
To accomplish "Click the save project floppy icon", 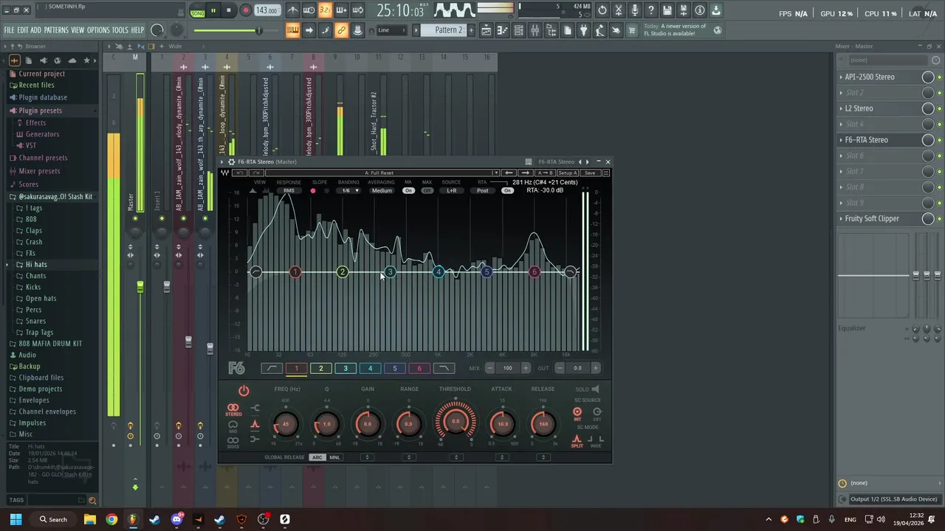I will (667, 10).
